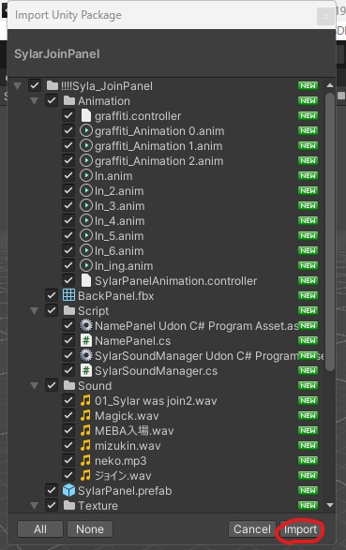Viewport: 346px width, 550px height.
Task: Click the BackPanel.fbx mesh grid icon
Action: [68, 296]
